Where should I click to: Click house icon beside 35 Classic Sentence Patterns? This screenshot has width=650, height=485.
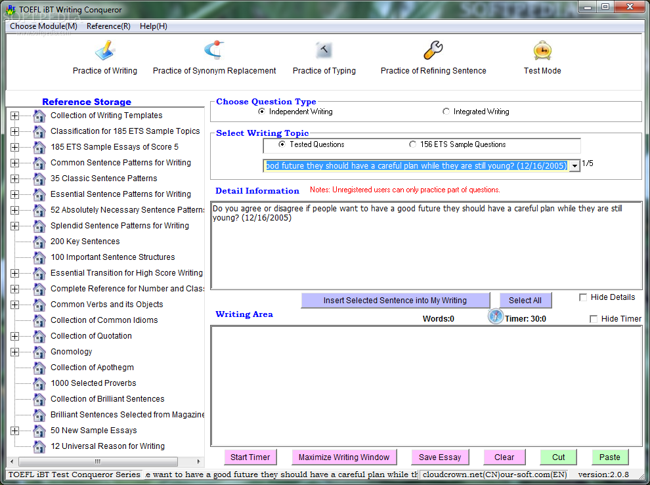pyautogui.click(x=39, y=179)
